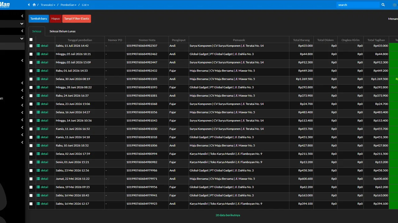The height and width of the screenshot is (223, 398).
Task: Open detail of purchase Selasa, 02 Juni 2026 17:59
Action: pyautogui.click(x=42, y=154)
